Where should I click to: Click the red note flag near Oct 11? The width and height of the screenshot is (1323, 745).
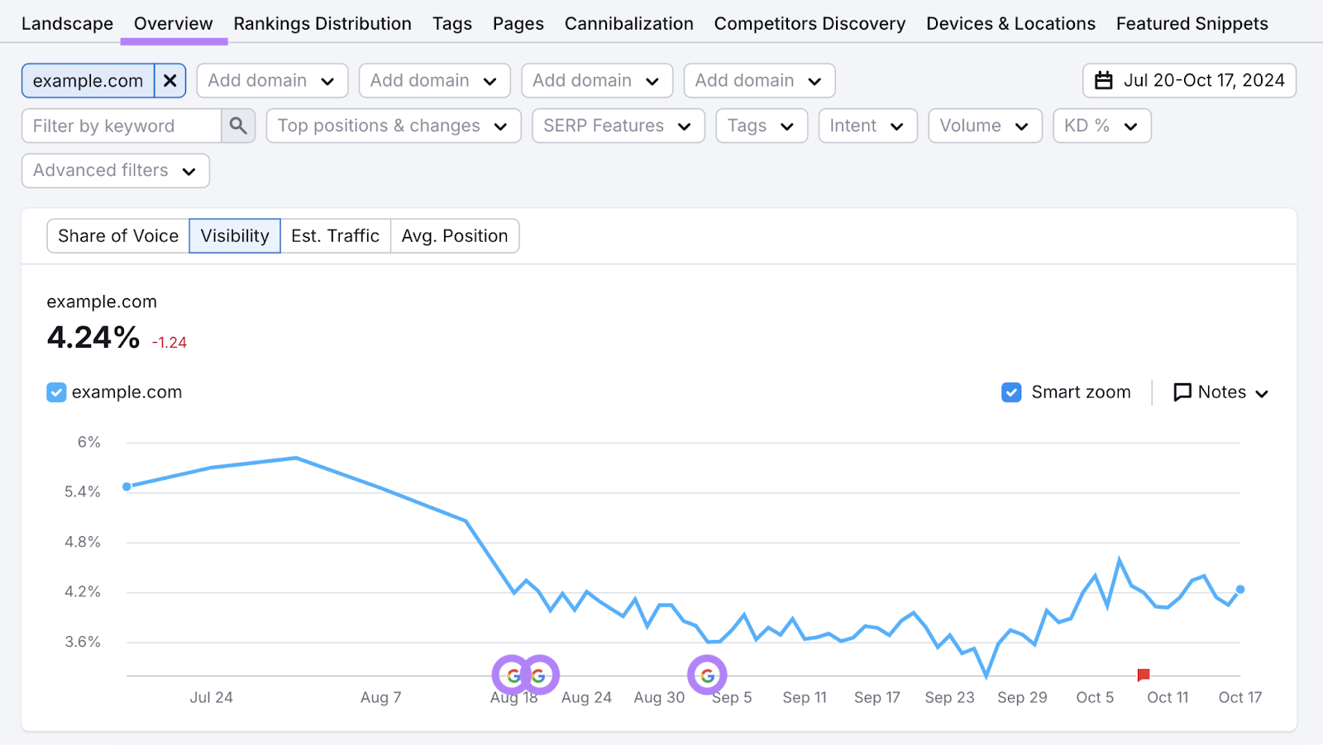click(1143, 675)
